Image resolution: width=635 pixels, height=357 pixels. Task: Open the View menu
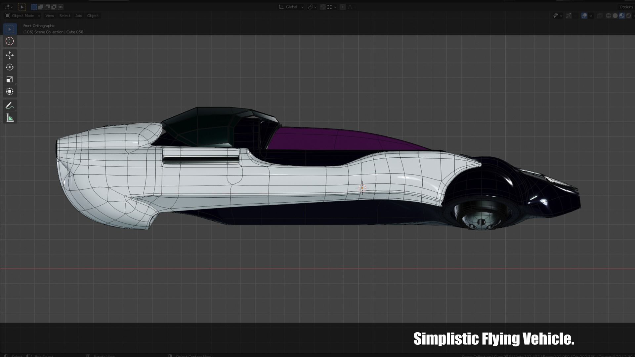[x=50, y=16]
